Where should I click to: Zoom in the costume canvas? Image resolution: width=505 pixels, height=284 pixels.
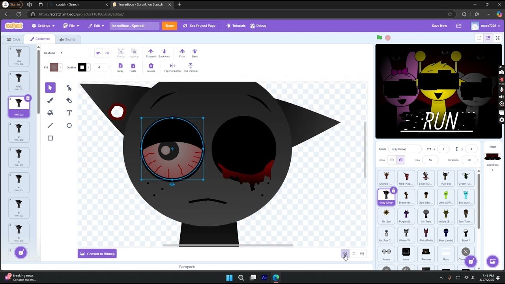click(362, 254)
